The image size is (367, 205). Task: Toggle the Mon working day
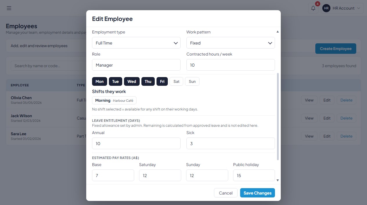pos(100,81)
